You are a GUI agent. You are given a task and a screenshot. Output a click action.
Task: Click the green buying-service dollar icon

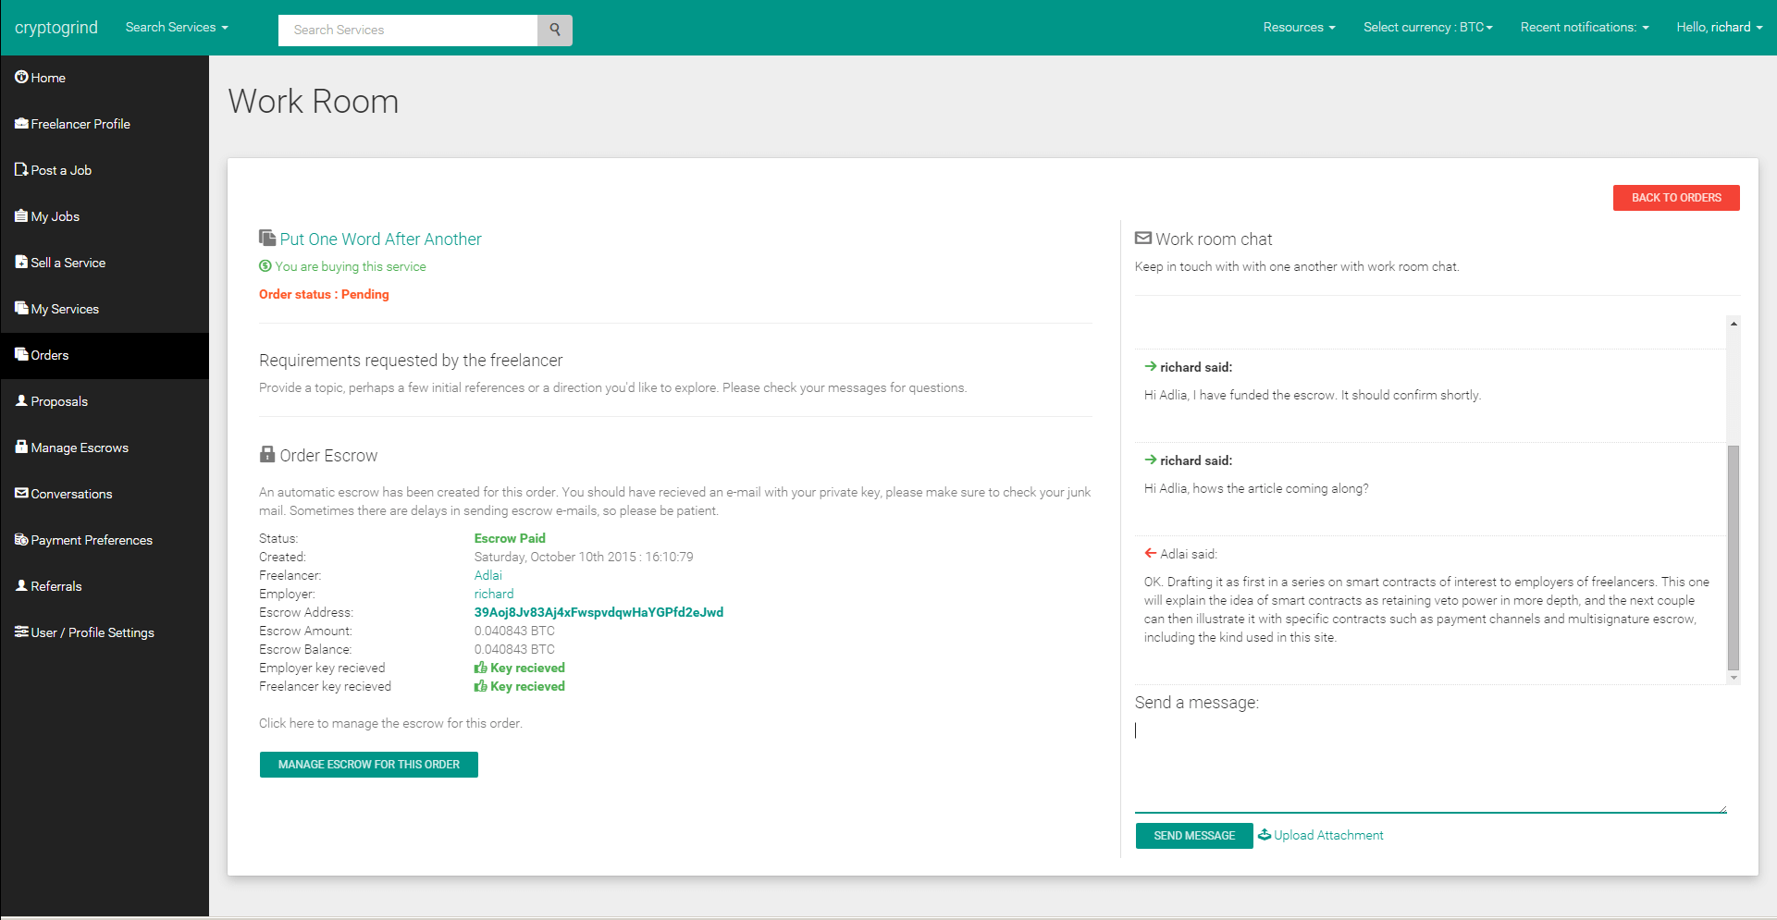click(265, 266)
